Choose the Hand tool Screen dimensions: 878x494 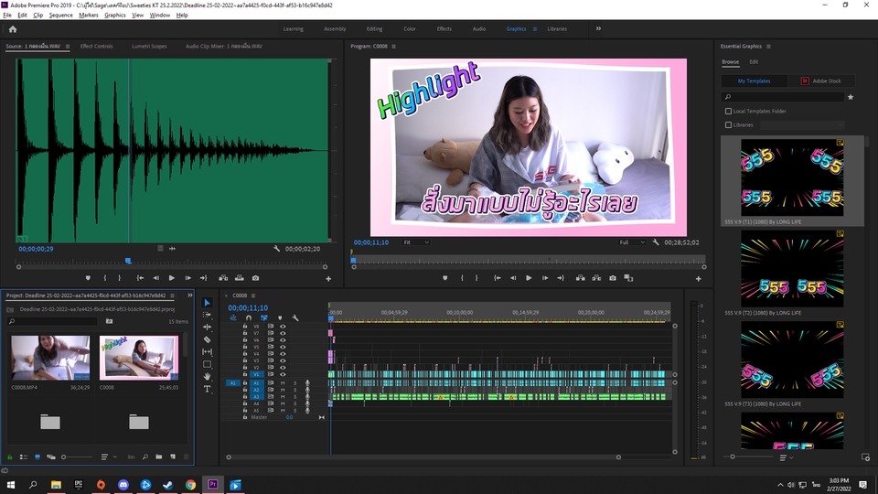(x=207, y=376)
